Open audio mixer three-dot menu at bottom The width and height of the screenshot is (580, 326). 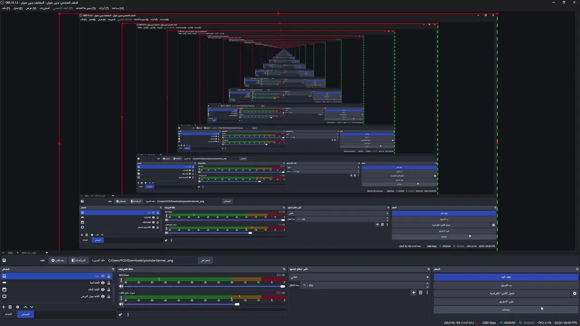click(128, 315)
